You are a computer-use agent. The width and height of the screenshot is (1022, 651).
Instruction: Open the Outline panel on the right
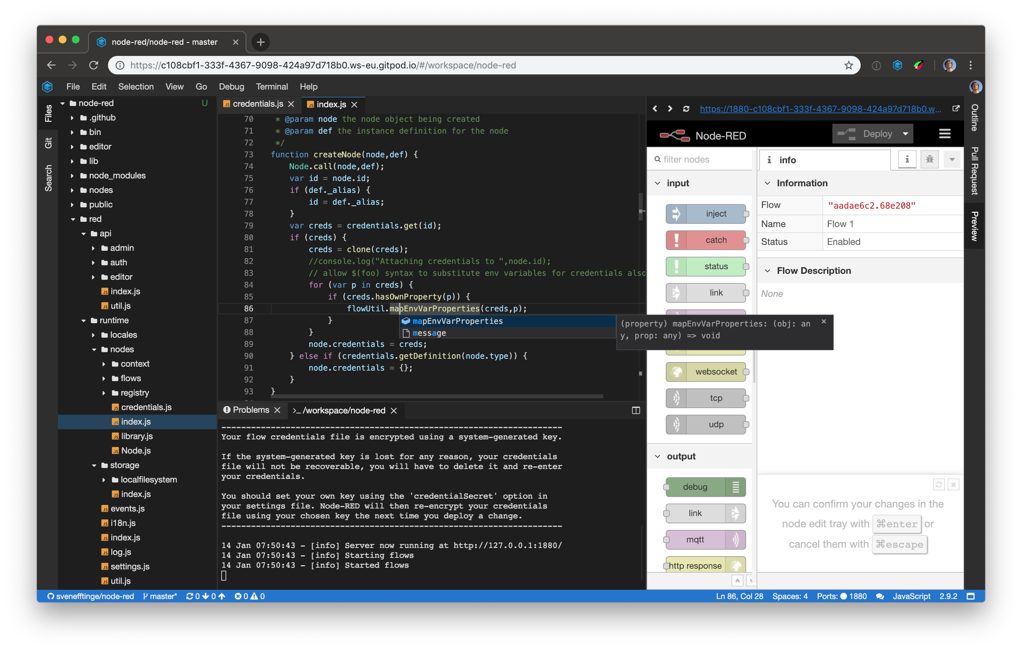(x=975, y=117)
